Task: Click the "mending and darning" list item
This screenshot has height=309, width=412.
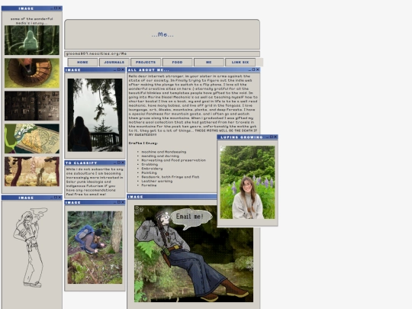Action: tap(160, 156)
